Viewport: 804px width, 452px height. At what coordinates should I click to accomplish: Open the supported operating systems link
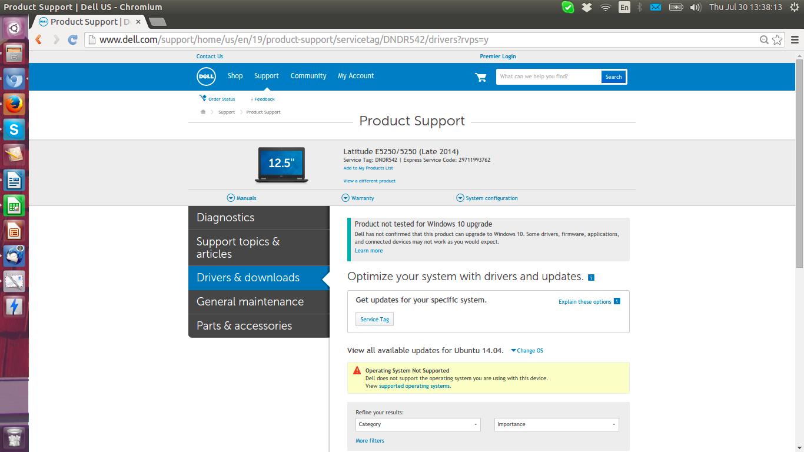click(x=414, y=386)
